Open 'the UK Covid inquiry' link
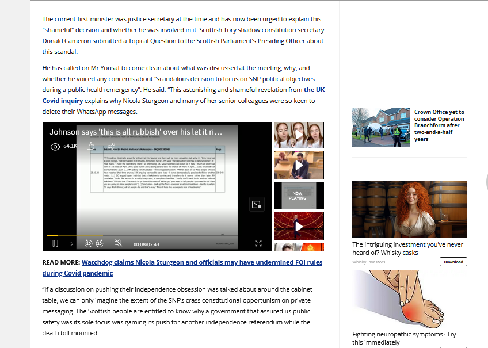 pyautogui.click(x=184, y=95)
